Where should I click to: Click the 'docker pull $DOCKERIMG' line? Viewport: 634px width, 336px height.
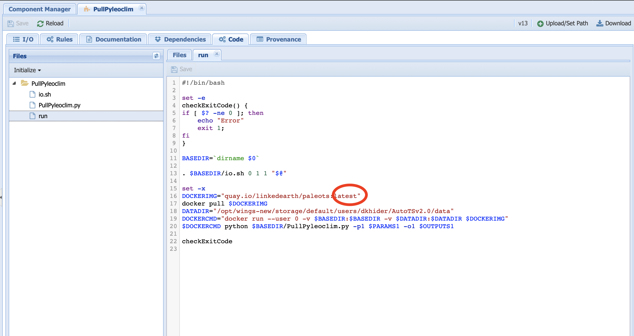[x=225, y=204]
